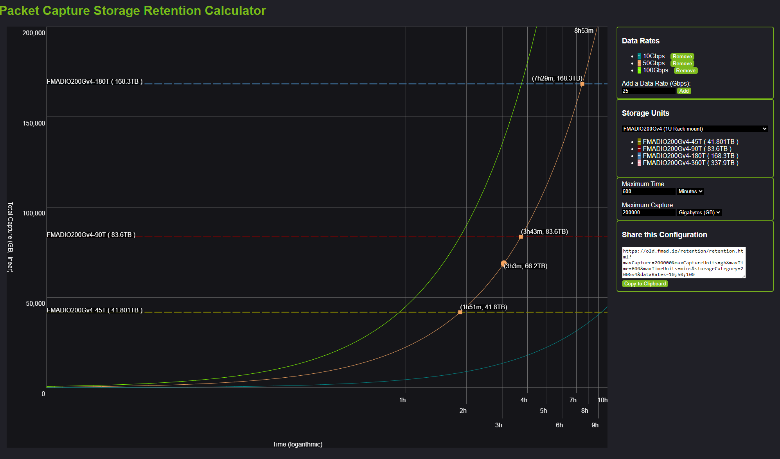Click the share configuration URL text box

coord(683,262)
